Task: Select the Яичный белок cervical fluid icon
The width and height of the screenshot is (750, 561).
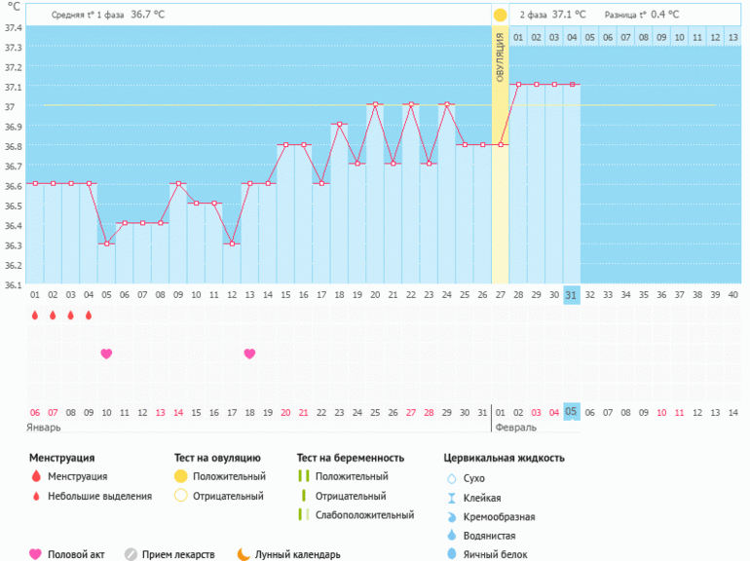Action: point(451,554)
